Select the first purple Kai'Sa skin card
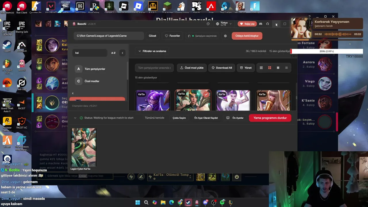 tap(153, 100)
